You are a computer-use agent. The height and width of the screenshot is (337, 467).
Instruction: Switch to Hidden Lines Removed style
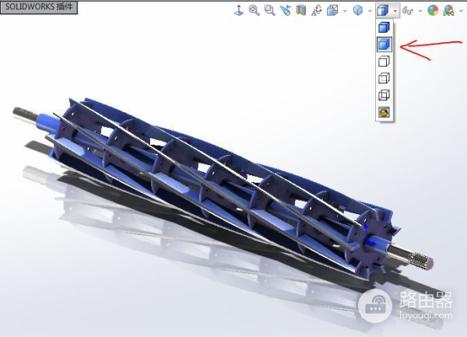(x=383, y=61)
